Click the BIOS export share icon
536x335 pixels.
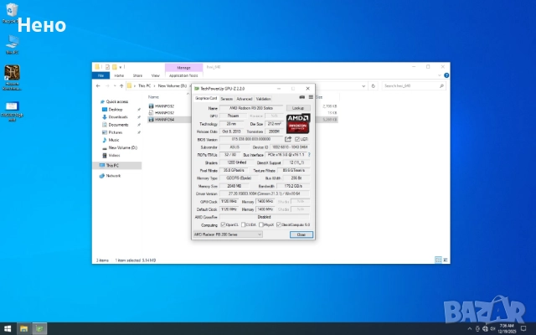[289, 138]
